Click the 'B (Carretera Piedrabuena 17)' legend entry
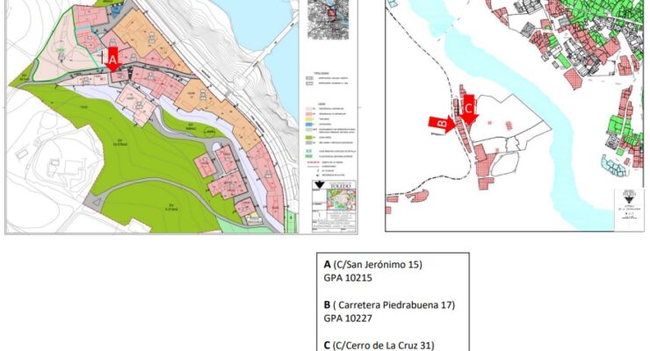This screenshot has height=351, width=650. pyautogui.click(x=392, y=304)
